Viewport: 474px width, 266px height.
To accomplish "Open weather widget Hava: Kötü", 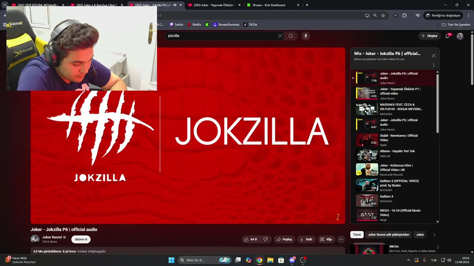I will 20,260.
